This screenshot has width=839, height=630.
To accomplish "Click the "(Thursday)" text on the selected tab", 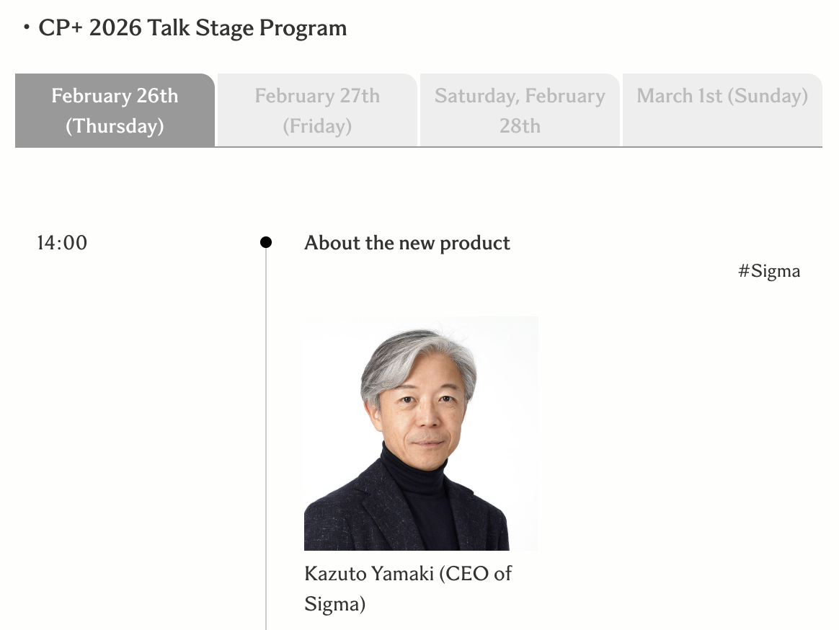I will click(115, 126).
